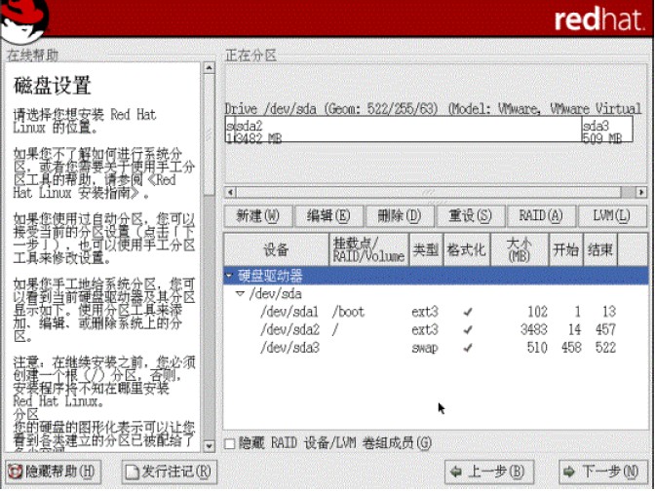Screen dimensions: 655x491
Task: Click start cylinder value 458
Action: (571, 348)
